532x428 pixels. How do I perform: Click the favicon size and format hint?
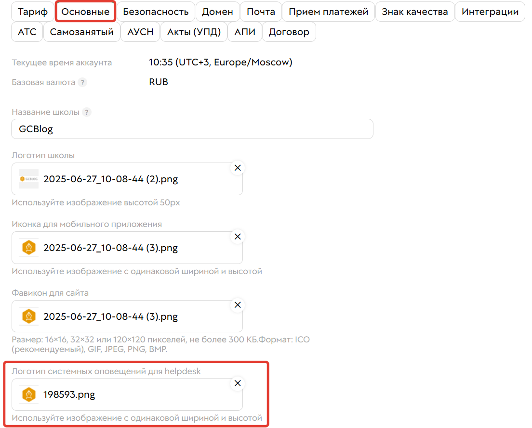[x=161, y=344]
